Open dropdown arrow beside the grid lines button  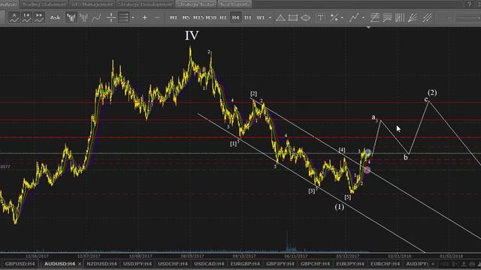pyautogui.click(x=133, y=18)
